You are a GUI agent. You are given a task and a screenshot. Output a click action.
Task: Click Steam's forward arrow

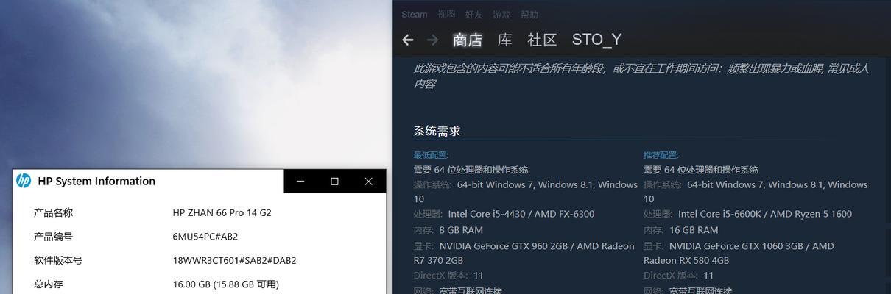click(x=432, y=40)
